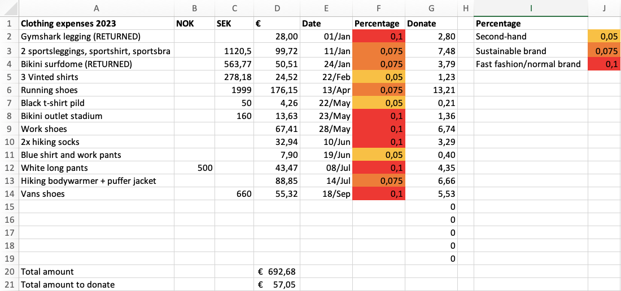621x291 pixels.
Task: Select the 'Black t-shirt pild' cell
Action: click(x=96, y=103)
